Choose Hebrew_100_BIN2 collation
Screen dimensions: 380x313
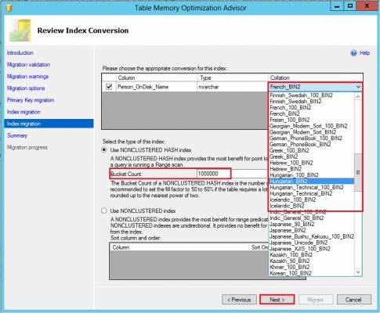click(x=291, y=163)
